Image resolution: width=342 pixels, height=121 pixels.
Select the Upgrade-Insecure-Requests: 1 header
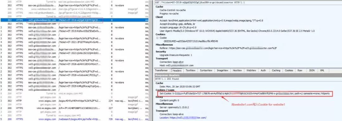176,55
